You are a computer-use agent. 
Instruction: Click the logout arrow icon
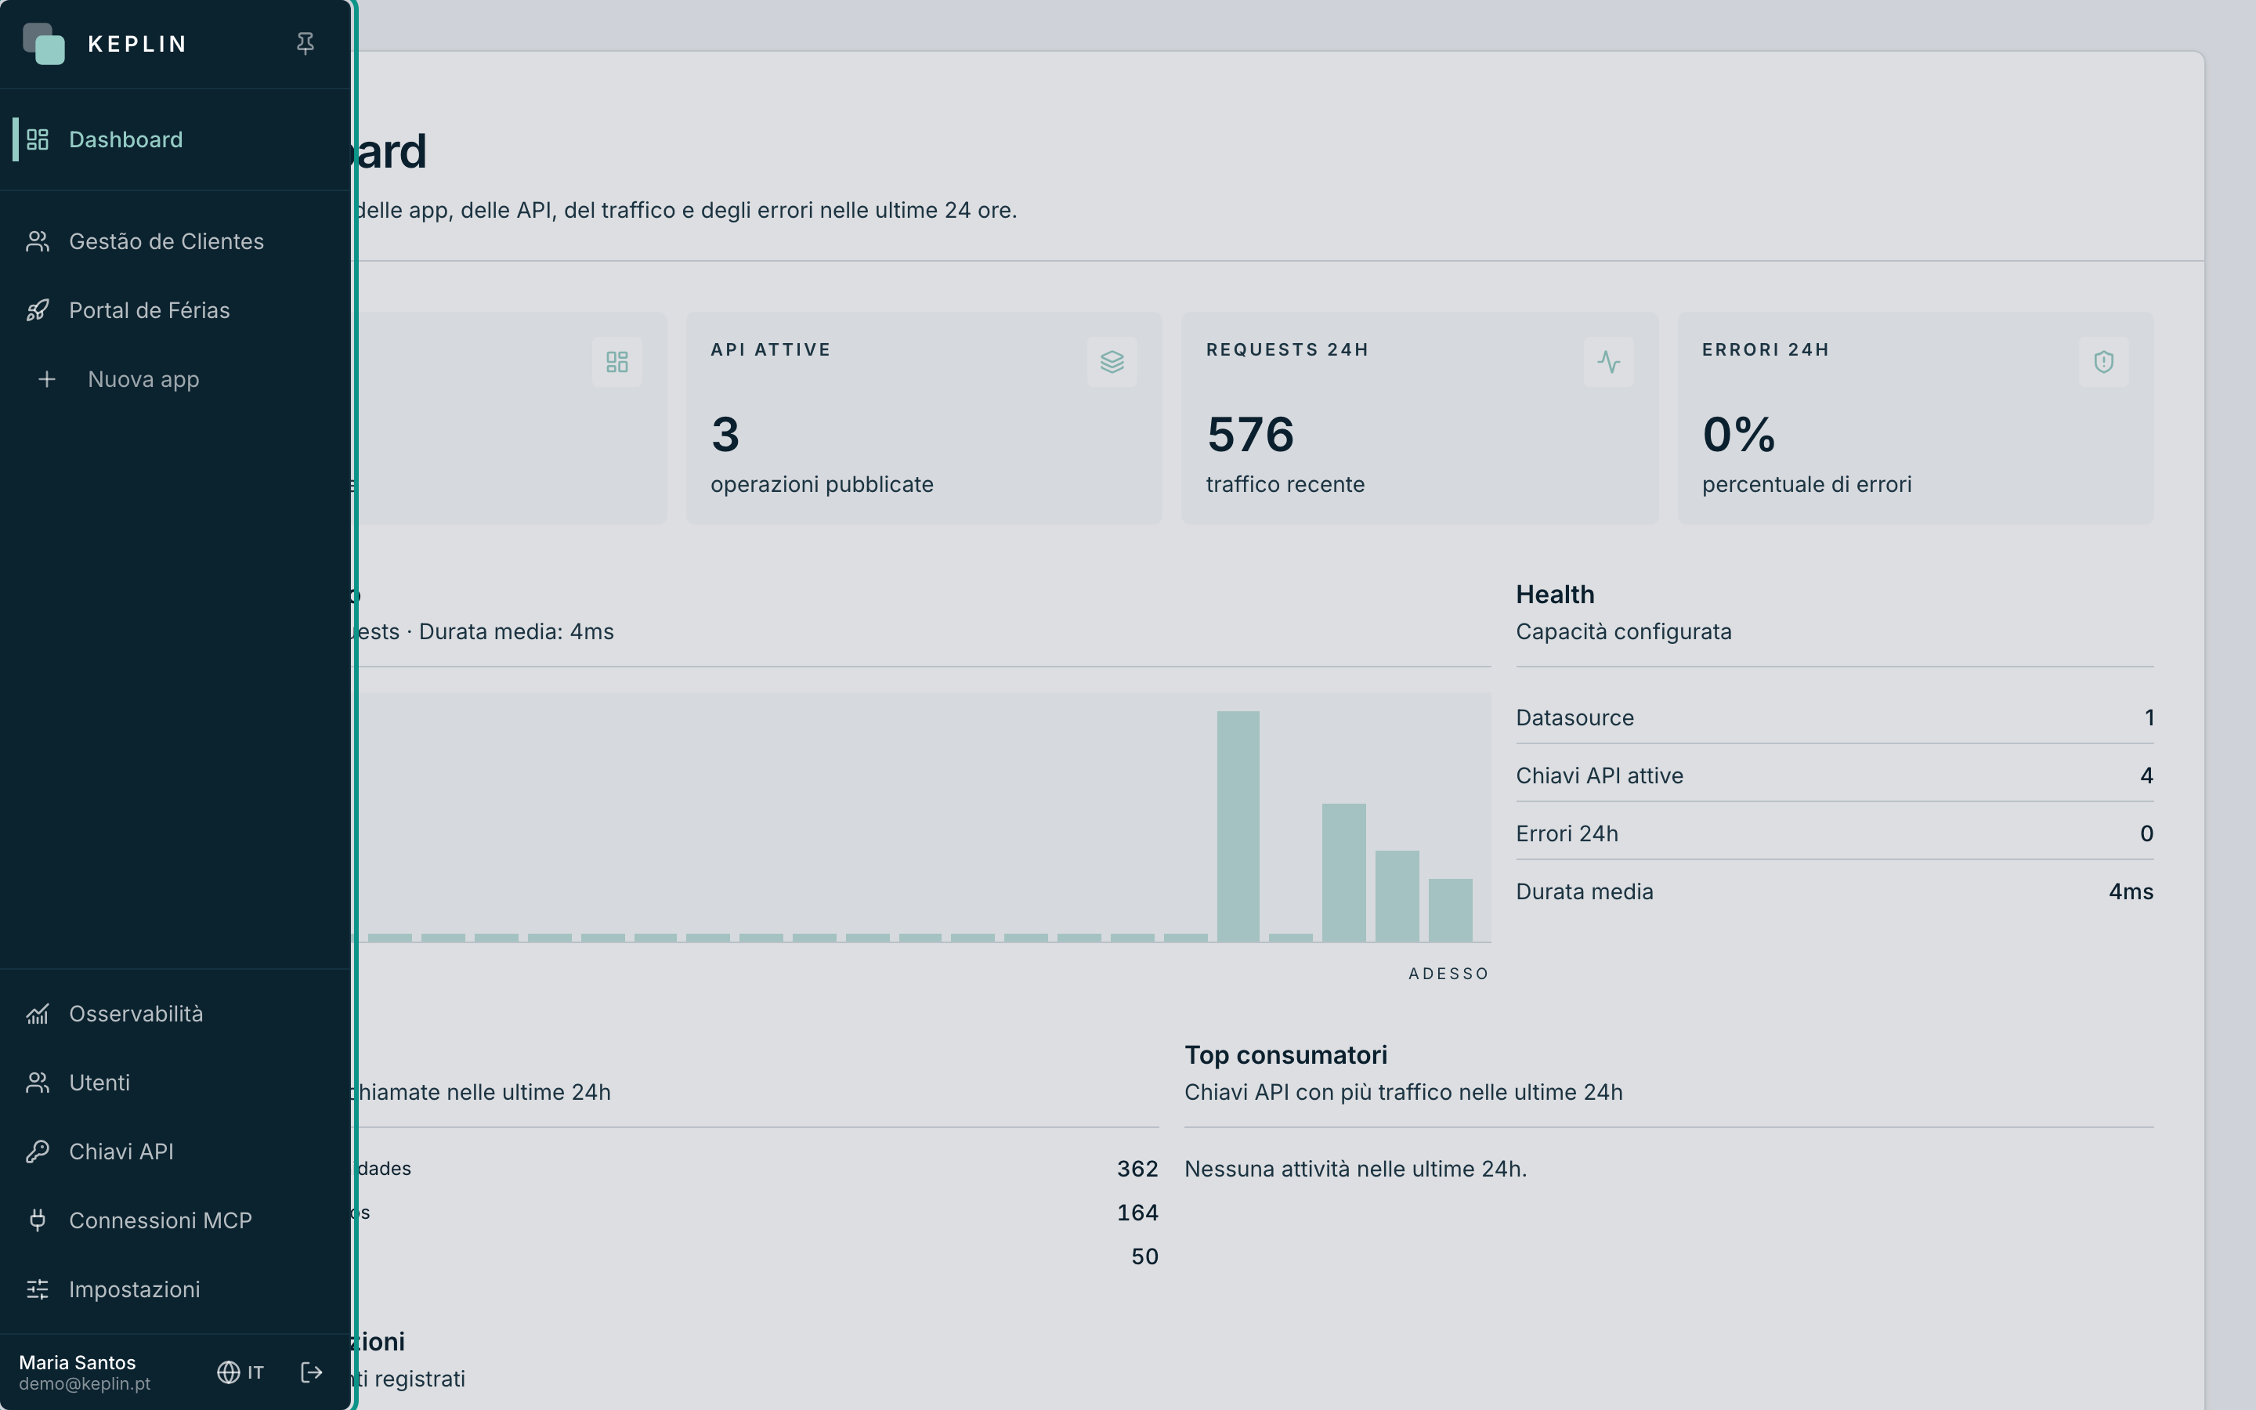311,1372
